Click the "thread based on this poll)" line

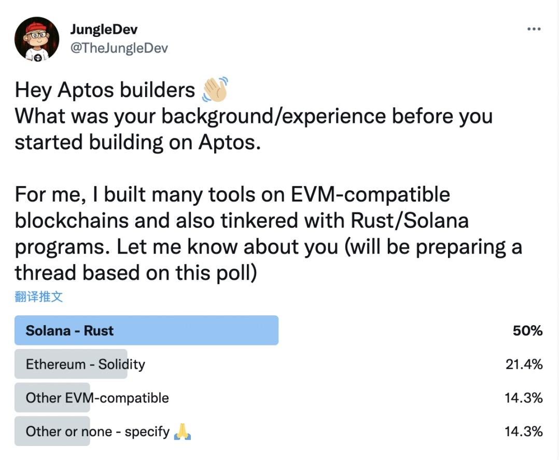point(136,273)
